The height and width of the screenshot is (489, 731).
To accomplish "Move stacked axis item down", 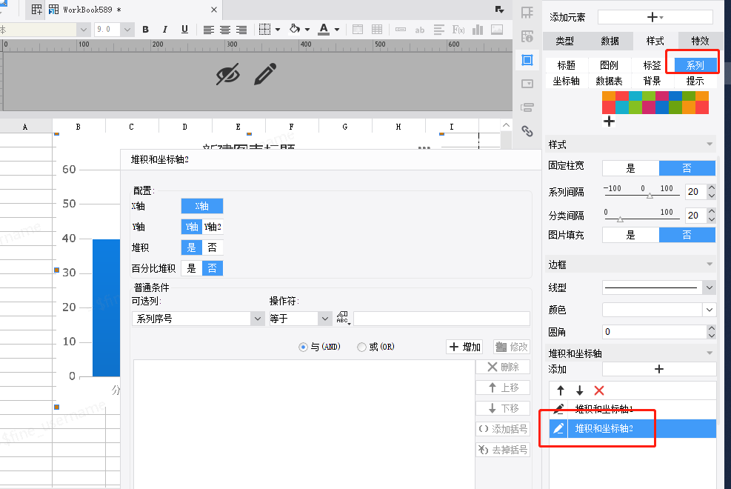I will point(579,390).
